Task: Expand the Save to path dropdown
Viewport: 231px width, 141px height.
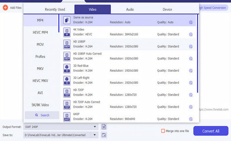Action: 95,135
